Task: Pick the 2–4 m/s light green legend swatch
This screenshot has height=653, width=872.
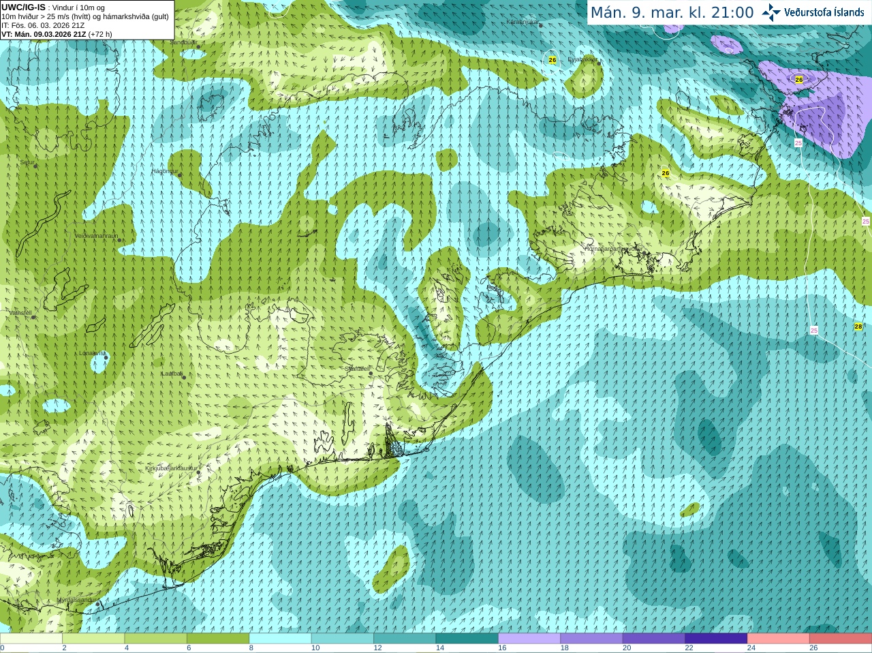Action: point(93,639)
